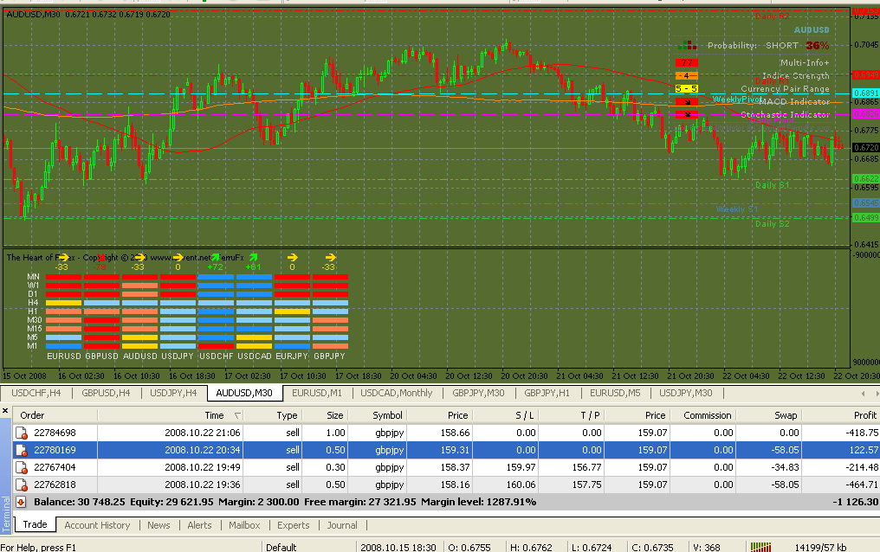
Task: Click the balance summary row icon
Action: pos(21,502)
